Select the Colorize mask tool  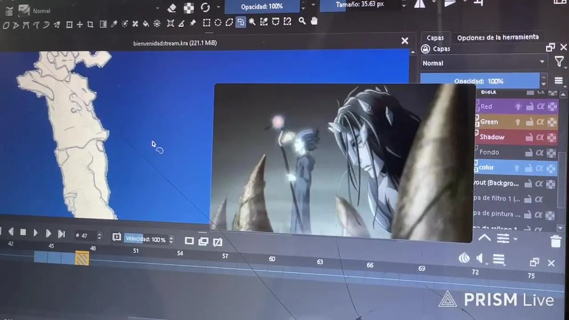click(124, 24)
